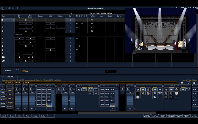Open the Color softkey tab at bottom

(x=20, y=116)
